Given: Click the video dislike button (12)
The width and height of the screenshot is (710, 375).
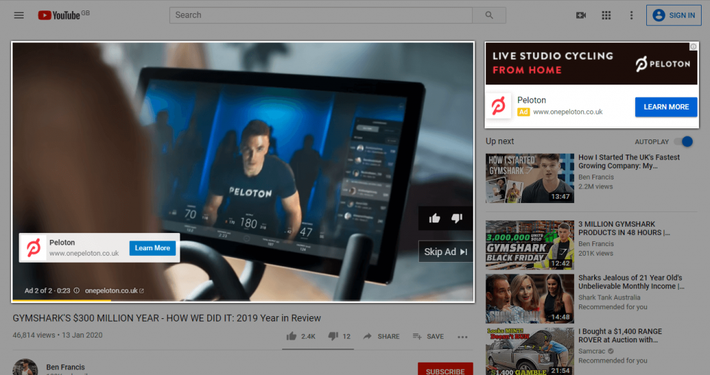Looking at the screenshot, I should tap(339, 336).
